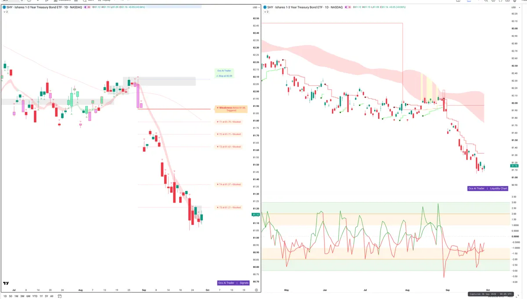Open the USD currency dropdown on right chart
Screen dimensions: 527x299
coord(514,7)
